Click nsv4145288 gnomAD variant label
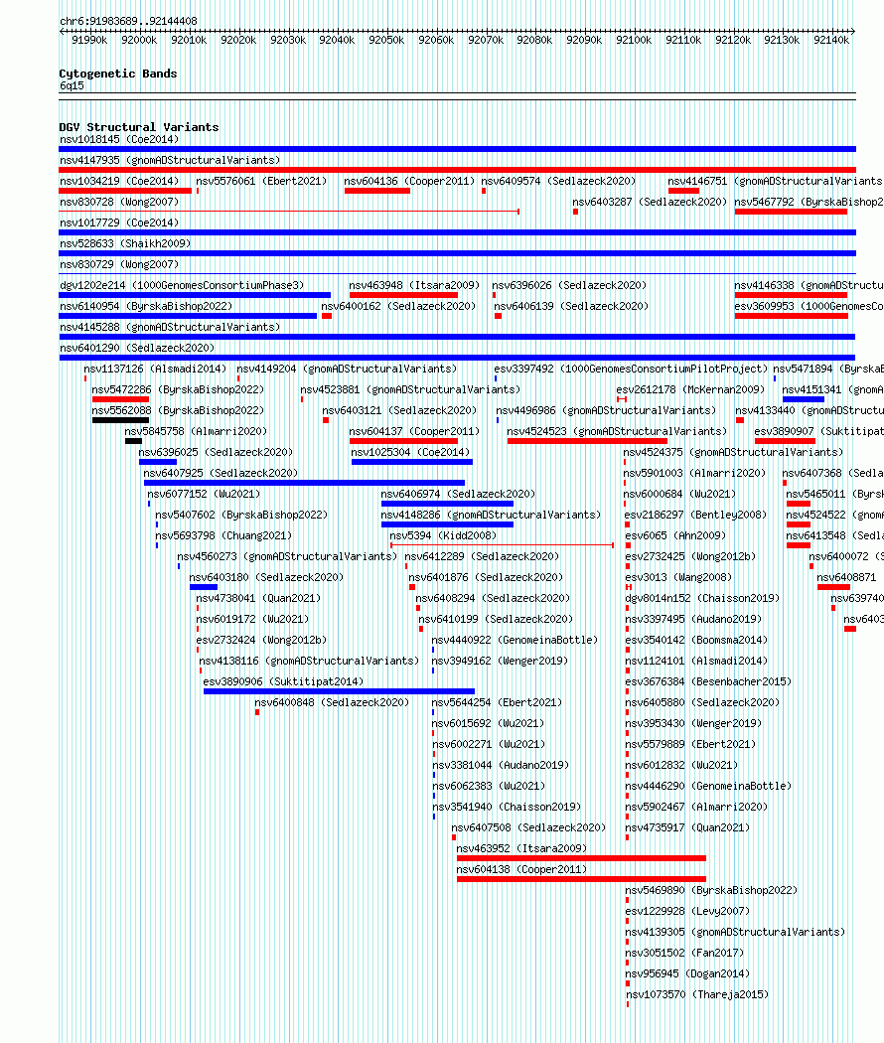884x1043 pixels. [170, 327]
